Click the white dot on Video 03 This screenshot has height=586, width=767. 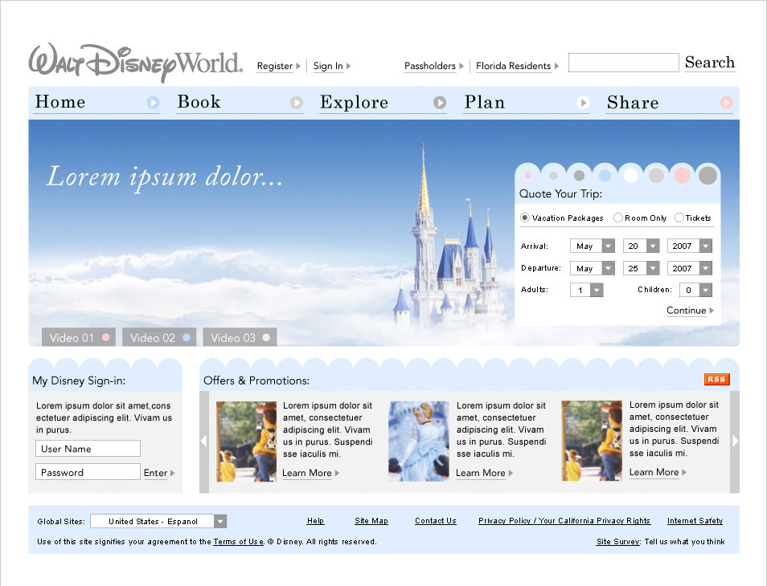266,337
